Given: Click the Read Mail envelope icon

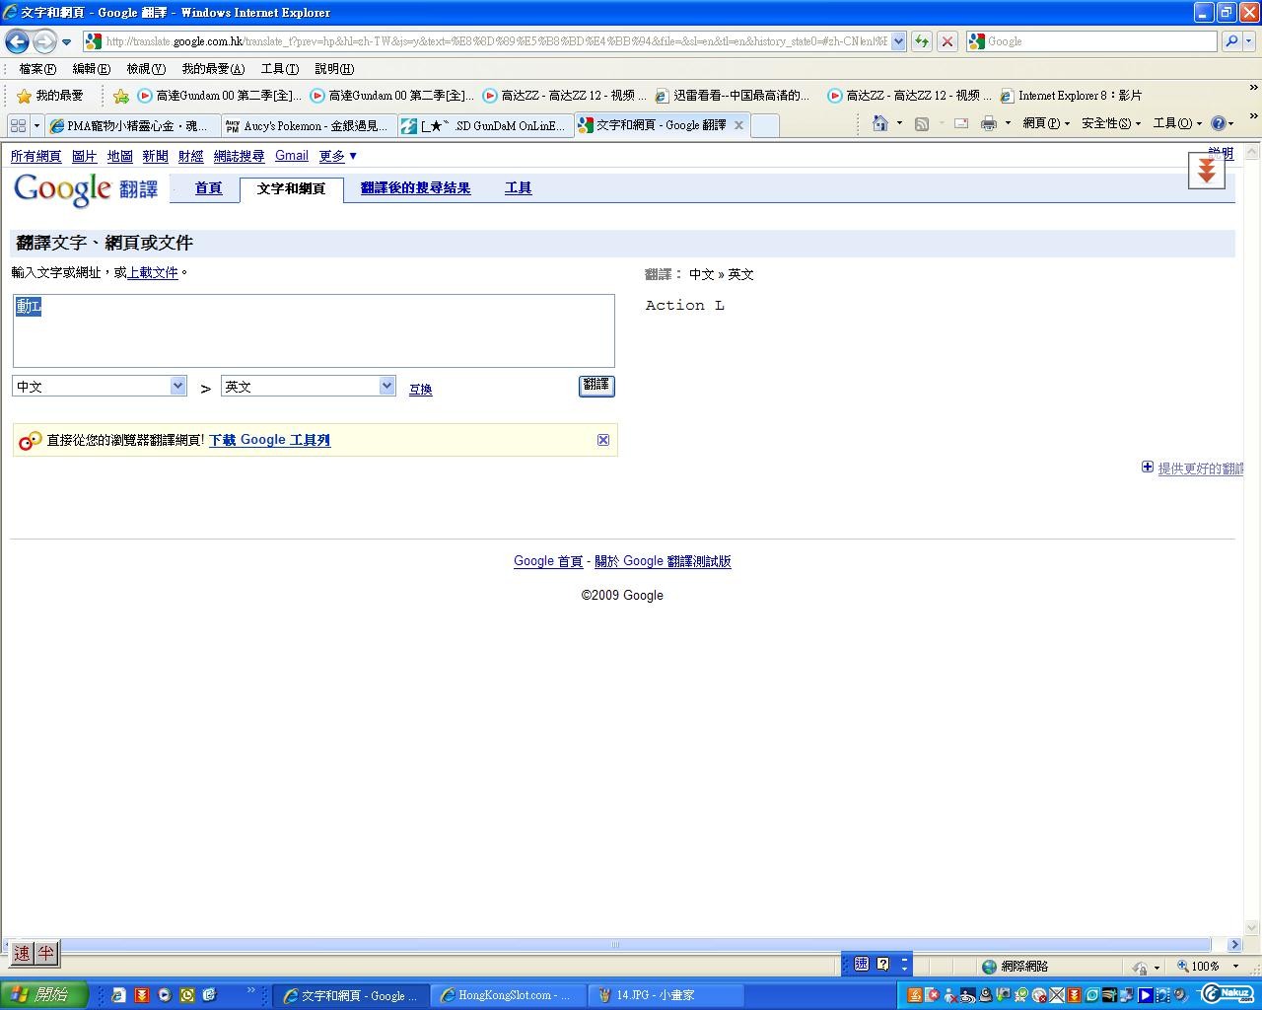Looking at the screenshot, I should tap(960, 123).
